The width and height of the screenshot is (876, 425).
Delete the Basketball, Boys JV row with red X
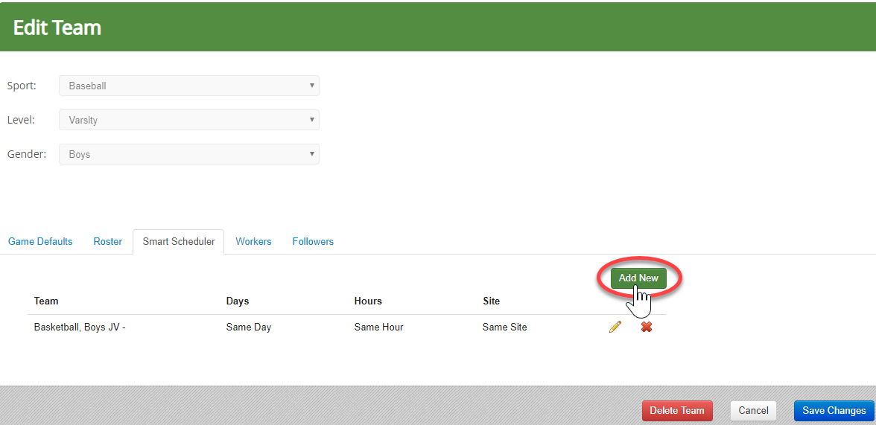pos(647,327)
